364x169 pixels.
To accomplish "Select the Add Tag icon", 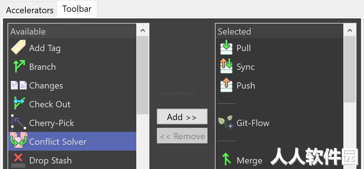I will tap(18, 47).
